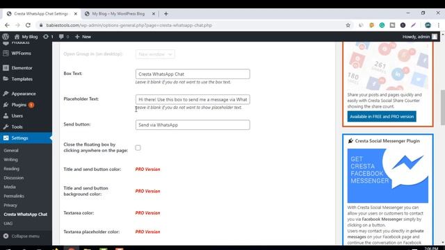The width and height of the screenshot is (445, 250).
Task: Toggle close floating box by clicking anywhere checkbox
Action: pos(138,148)
